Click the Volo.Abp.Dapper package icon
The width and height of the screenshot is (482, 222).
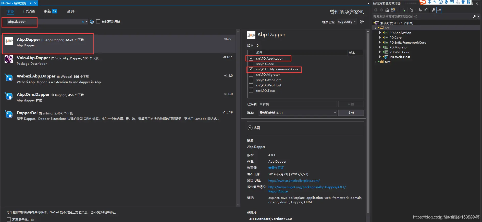9,59
